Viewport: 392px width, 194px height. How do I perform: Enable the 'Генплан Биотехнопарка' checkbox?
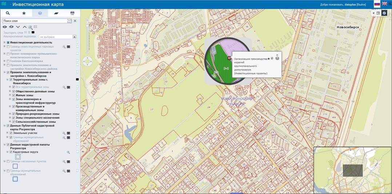(8, 61)
